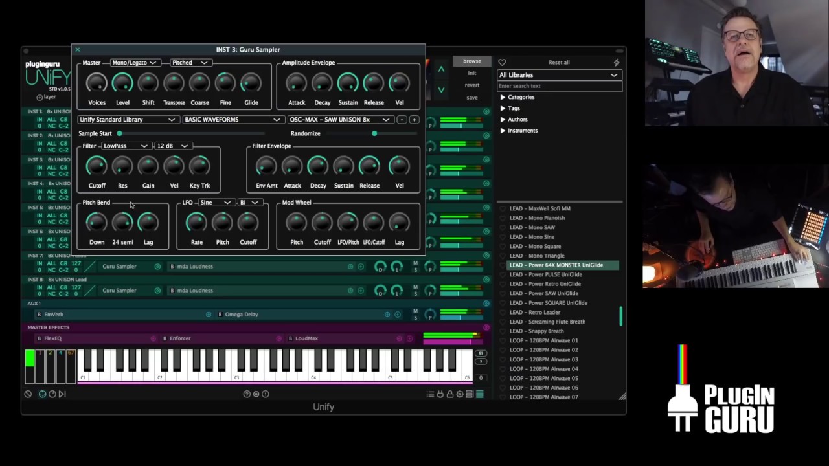
Task: Bypass Omega Delay with its B button
Action: tap(220, 315)
